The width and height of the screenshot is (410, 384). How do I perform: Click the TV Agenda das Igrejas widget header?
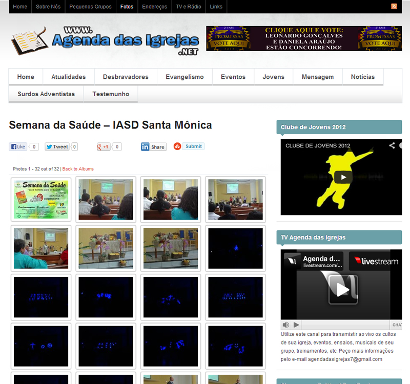pyautogui.click(x=339, y=238)
